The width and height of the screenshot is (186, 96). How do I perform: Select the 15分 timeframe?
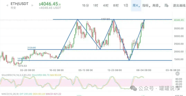pyautogui.click(x=85, y=6)
